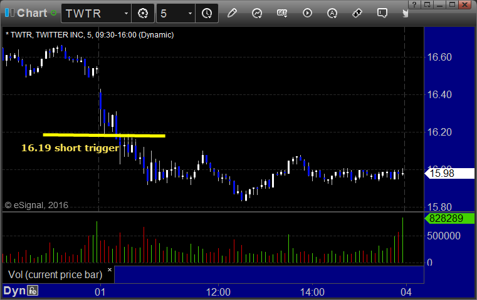The image size is (477, 300).
Task: Click the window options dropdown icon in title bar
Action: tap(427, 4)
